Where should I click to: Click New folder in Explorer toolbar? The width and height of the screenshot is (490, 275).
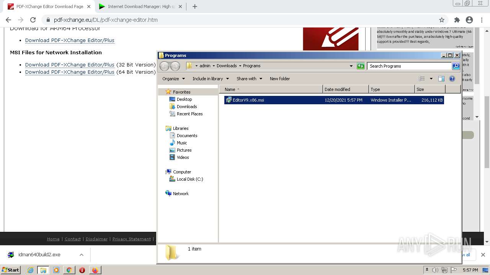(x=280, y=79)
